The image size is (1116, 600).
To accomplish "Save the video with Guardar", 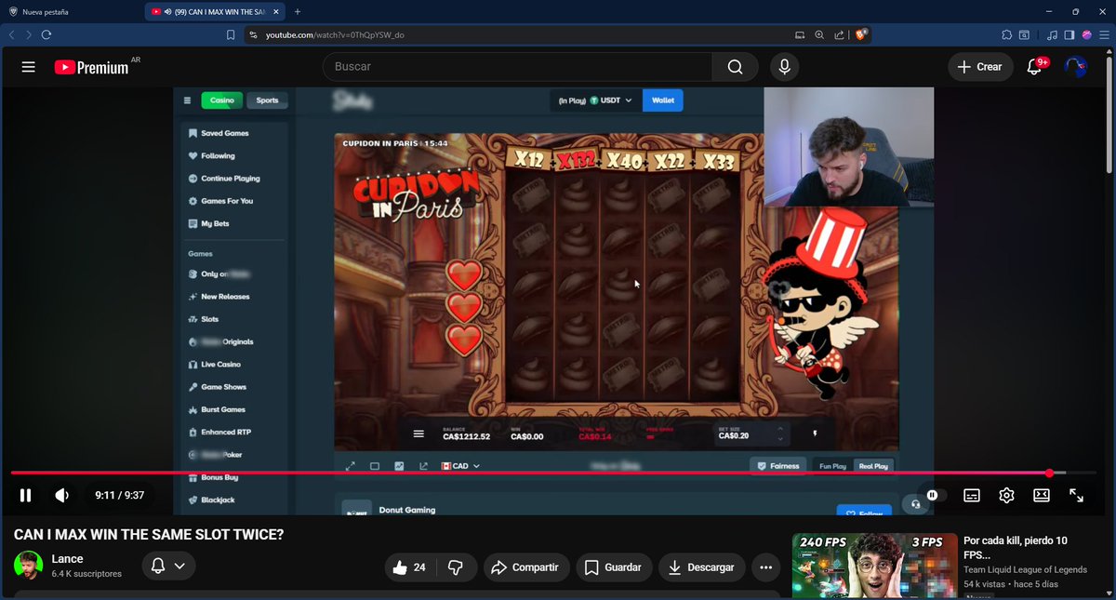I will (613, 567).
